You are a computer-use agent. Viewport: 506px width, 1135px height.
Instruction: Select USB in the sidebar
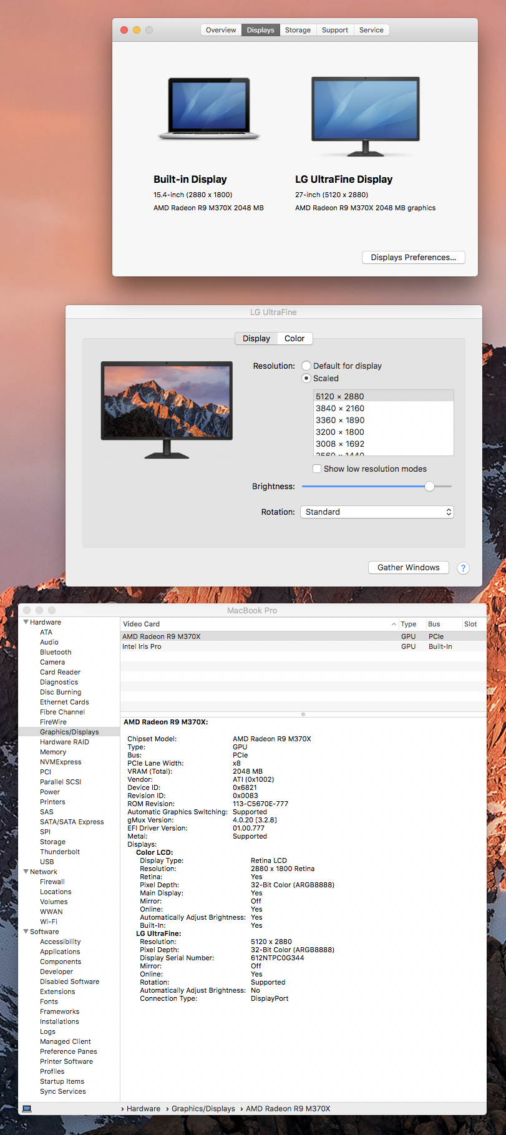(x=47, y=862)
